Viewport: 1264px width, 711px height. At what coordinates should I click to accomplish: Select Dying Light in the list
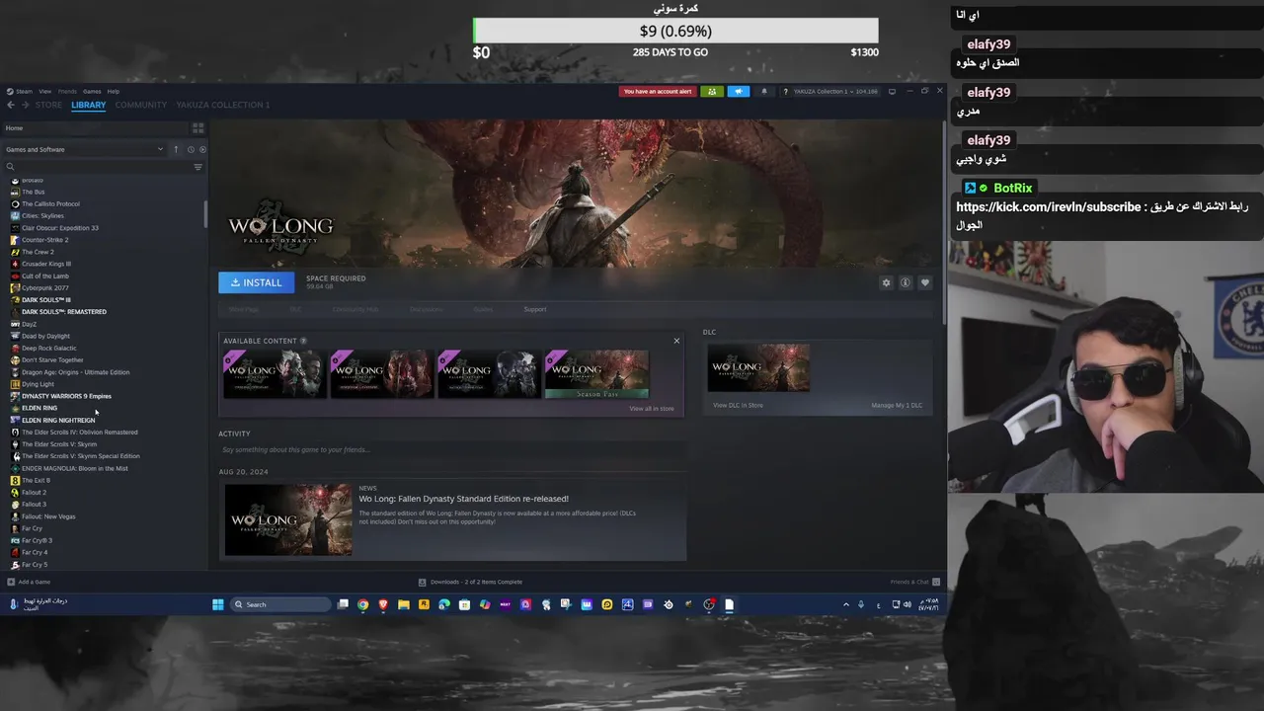click(38, 384)
